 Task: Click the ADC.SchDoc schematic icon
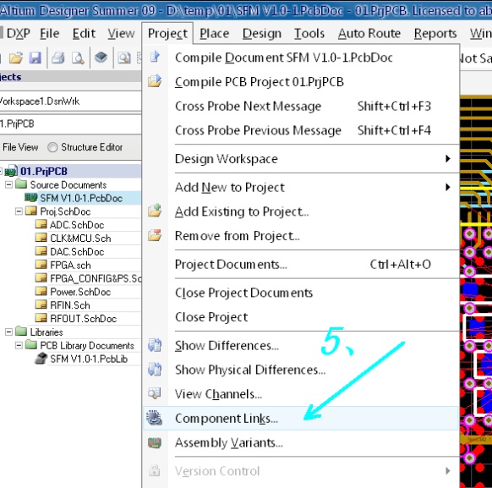41,224
